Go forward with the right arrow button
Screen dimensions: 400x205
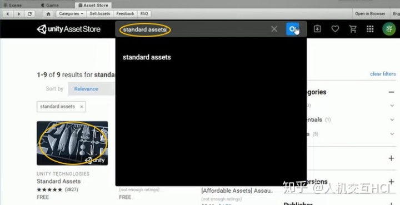19,14
